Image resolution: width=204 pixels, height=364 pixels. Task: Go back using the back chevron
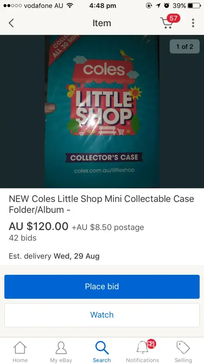pyautogui.click(x=11, y=23)
